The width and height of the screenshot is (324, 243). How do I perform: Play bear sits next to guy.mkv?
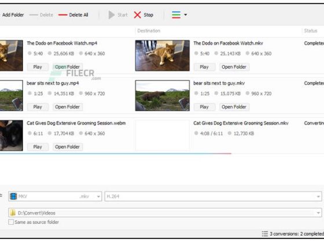204,107
